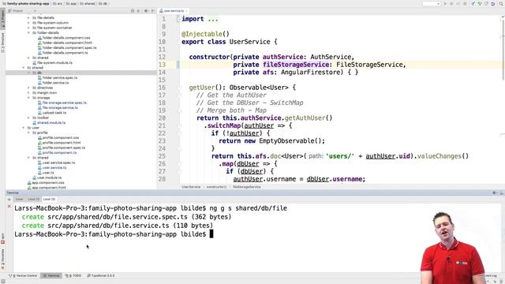This screenshot has width=505, height=284.
Task: Click the Debug icon in the top toolbar
Action: [x=451, y=3]
